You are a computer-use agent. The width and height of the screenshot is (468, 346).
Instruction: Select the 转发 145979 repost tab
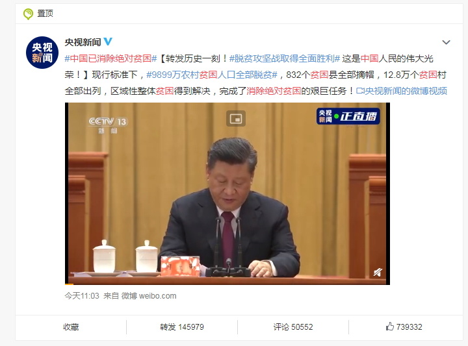(182, 327)
